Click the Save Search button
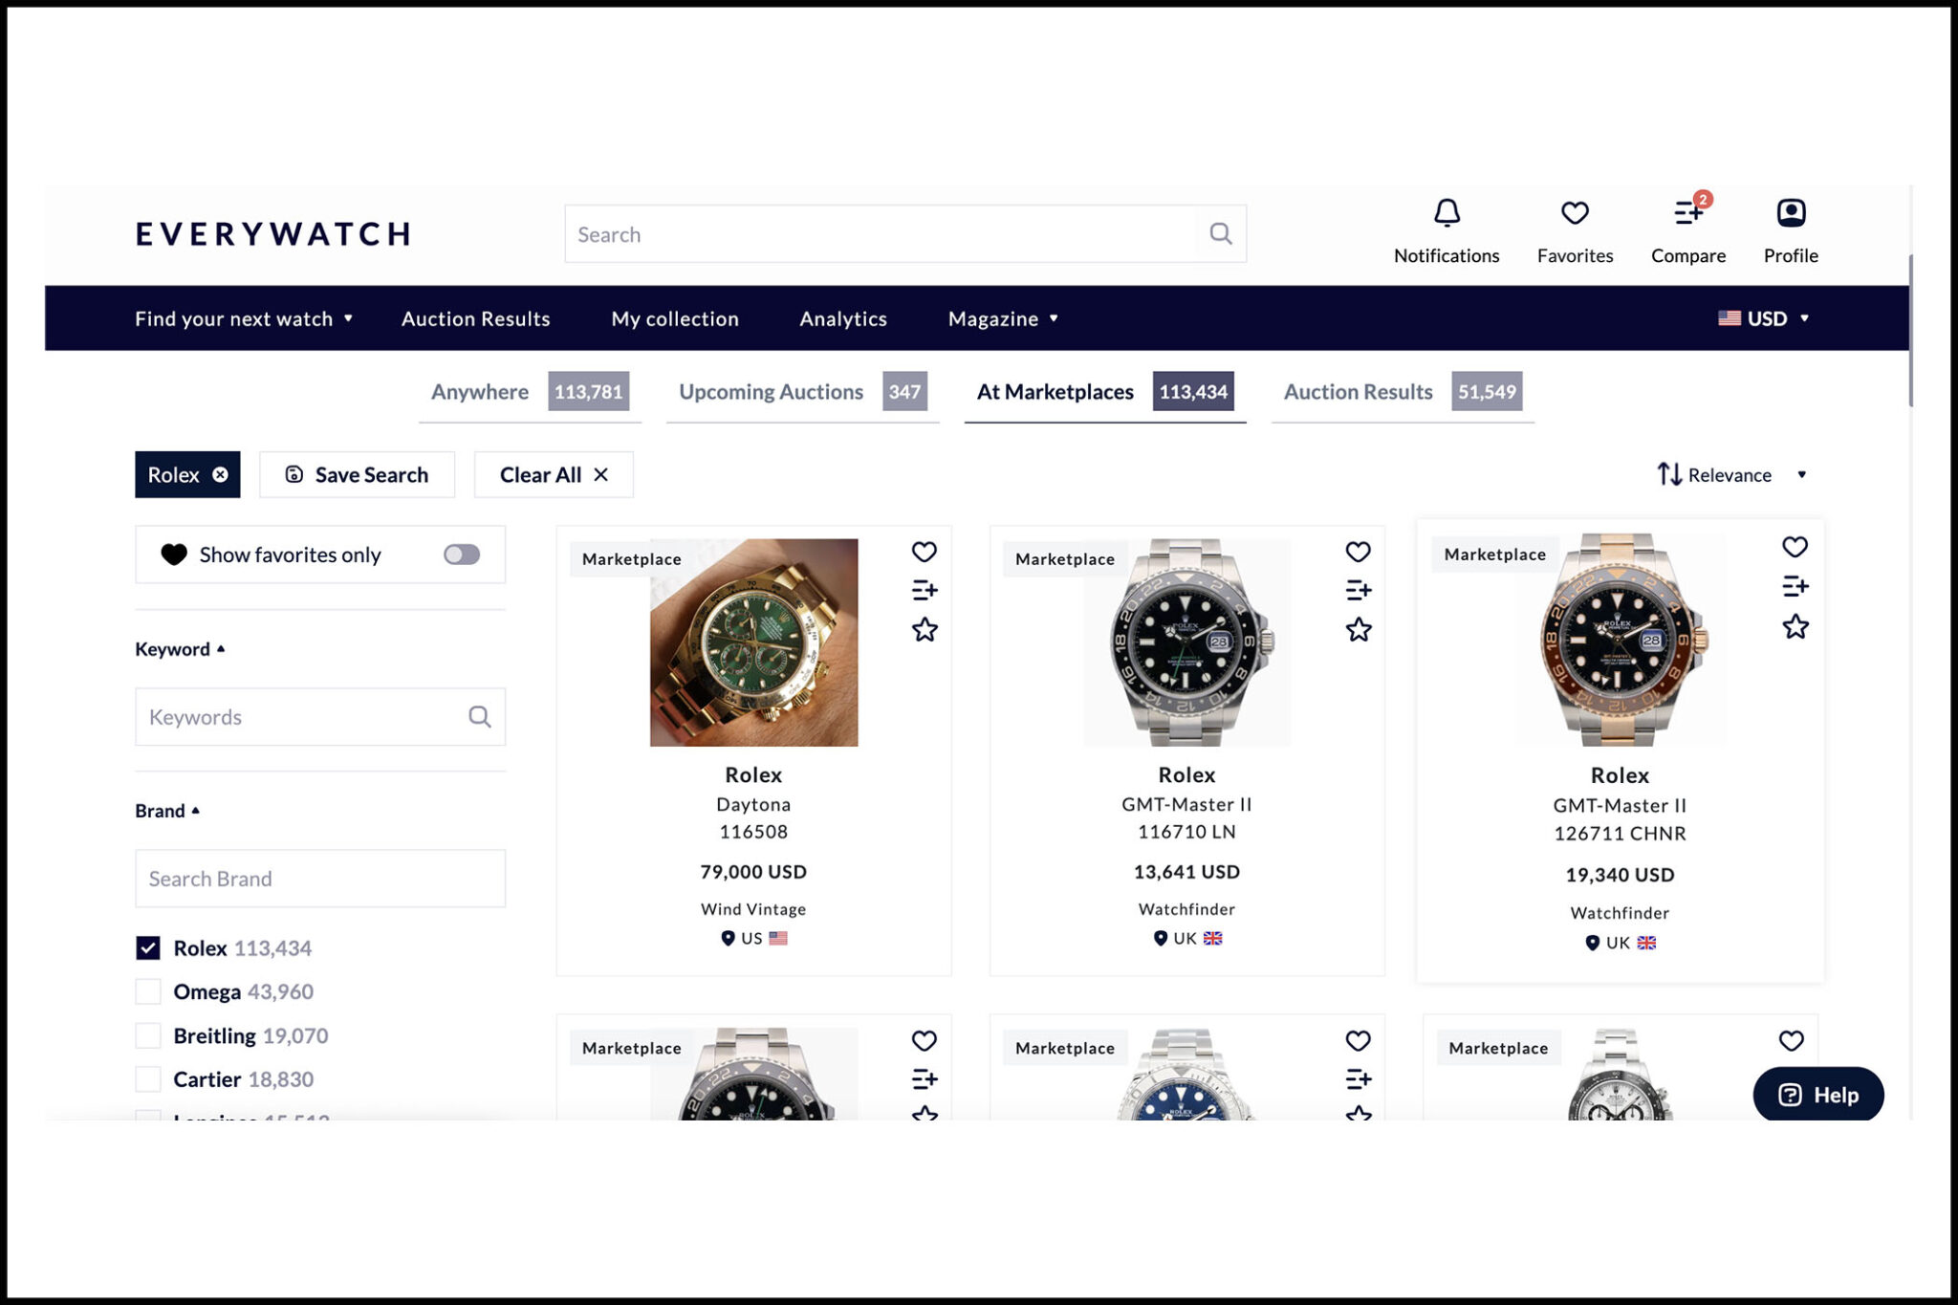The image size is (1958, 1305). tap(357, 474)
